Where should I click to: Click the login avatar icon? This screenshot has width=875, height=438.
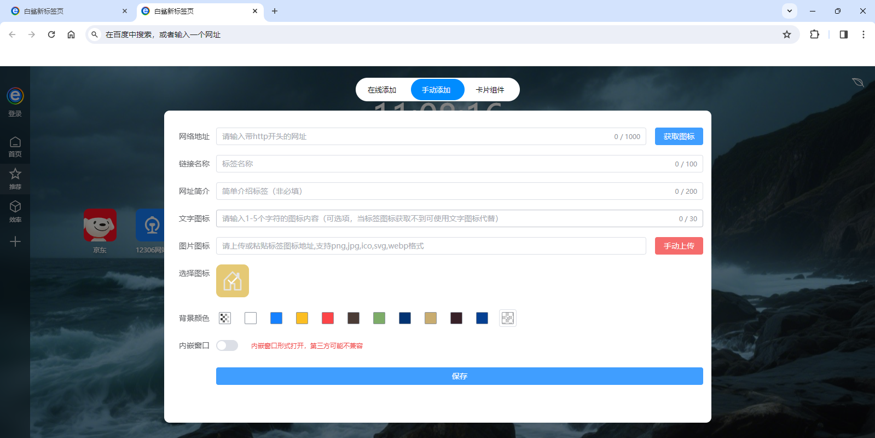[15, 96]
